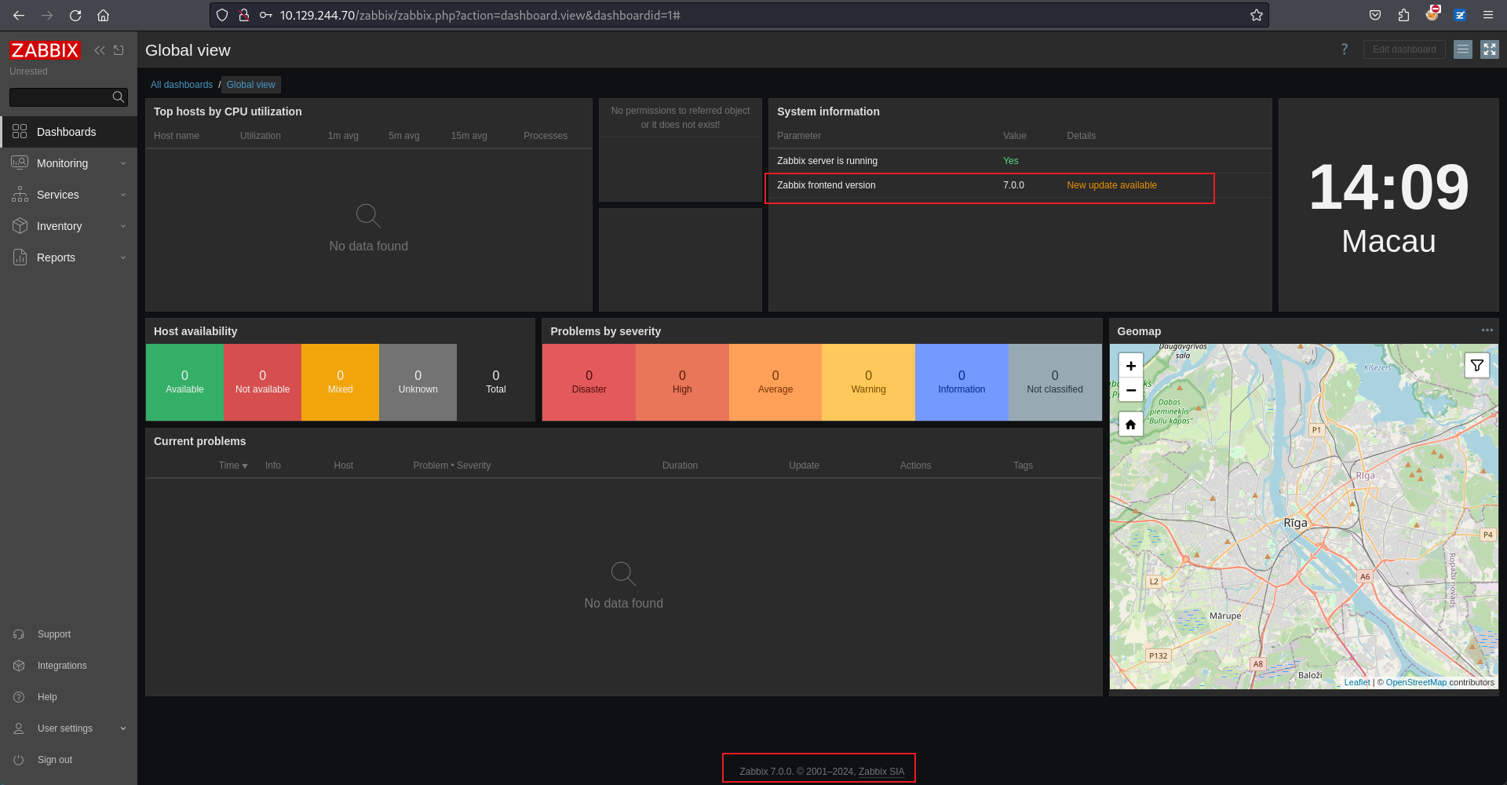
Task: Click the Zabbix SIA footer link
Action: click(x=881, y=772)
